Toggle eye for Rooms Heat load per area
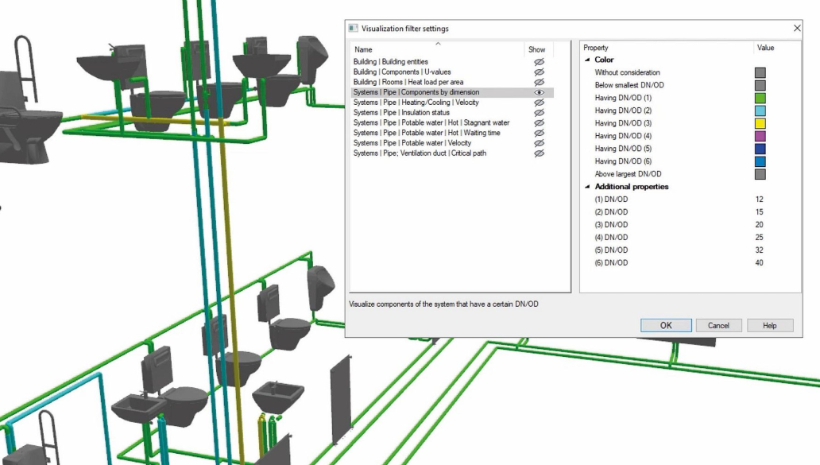The image size is (820, 465). (539, 82)
